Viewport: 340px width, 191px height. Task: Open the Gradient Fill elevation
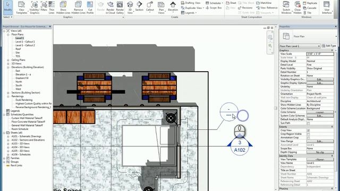[22, 78]
